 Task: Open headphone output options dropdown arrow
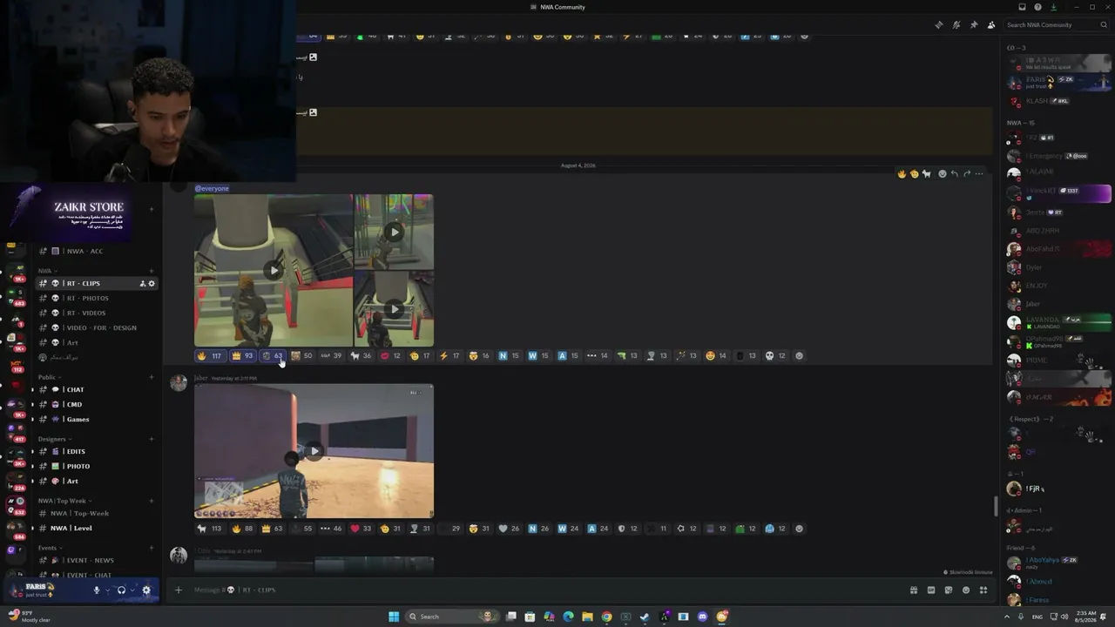(x=132, y=590)
